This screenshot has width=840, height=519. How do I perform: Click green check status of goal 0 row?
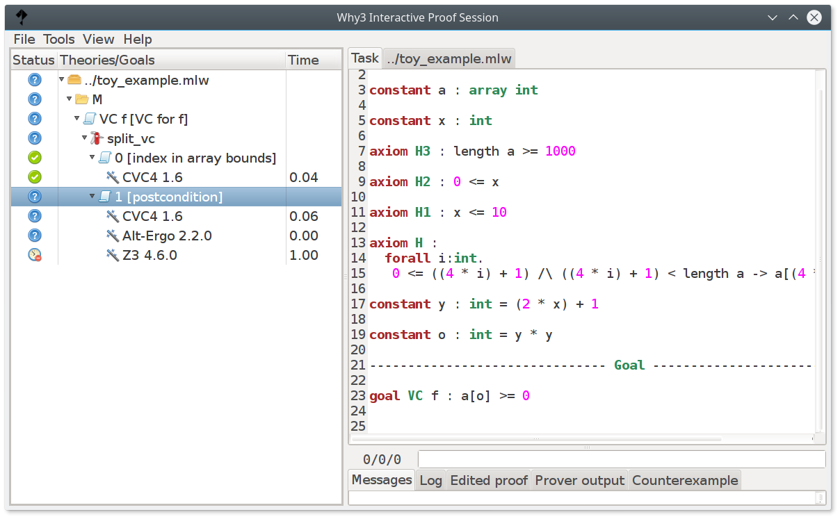pos(35,158)
